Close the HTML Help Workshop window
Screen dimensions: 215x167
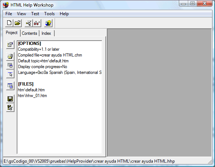(x=205, y=4)
